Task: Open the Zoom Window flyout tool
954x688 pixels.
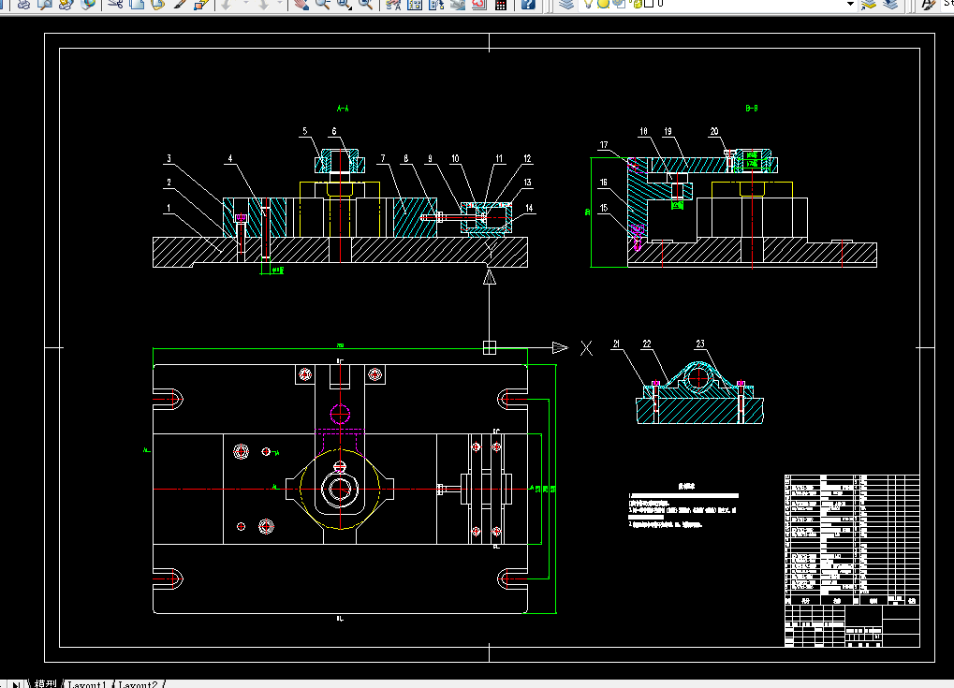Action: [344, 4]
